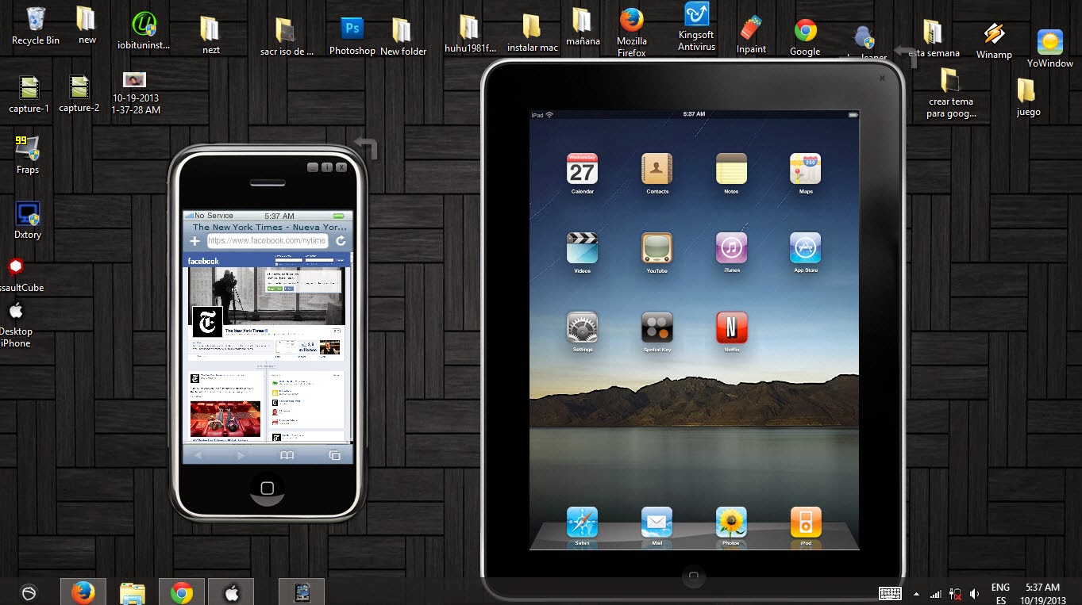Select the YoWindow weather icon
Viewport: 1082px width, 605px height.
click(x=1050, y=48)
